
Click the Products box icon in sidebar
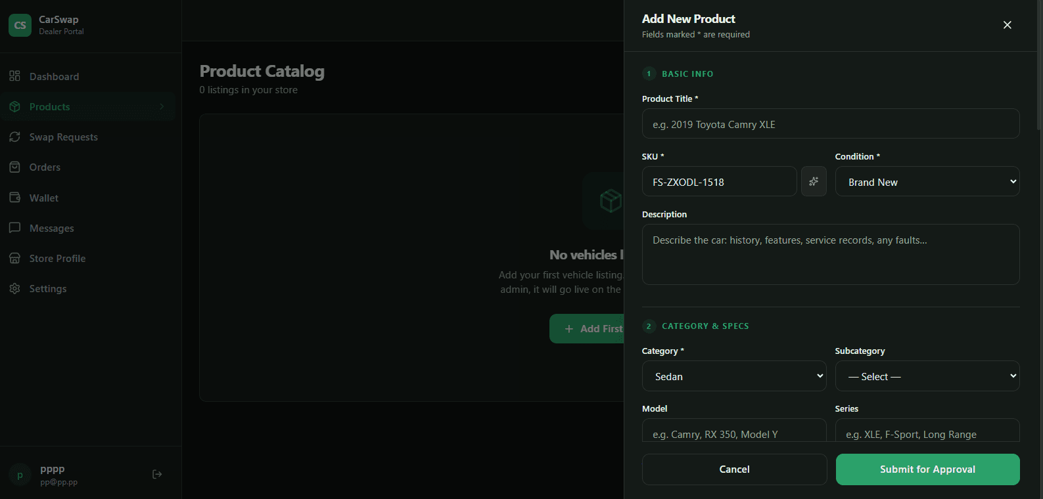(x=14, y=106)
